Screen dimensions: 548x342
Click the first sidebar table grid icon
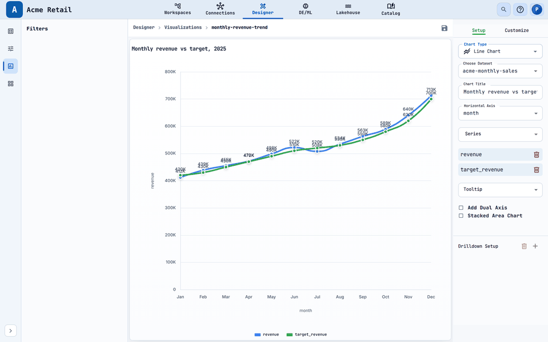tap(10, 31)
